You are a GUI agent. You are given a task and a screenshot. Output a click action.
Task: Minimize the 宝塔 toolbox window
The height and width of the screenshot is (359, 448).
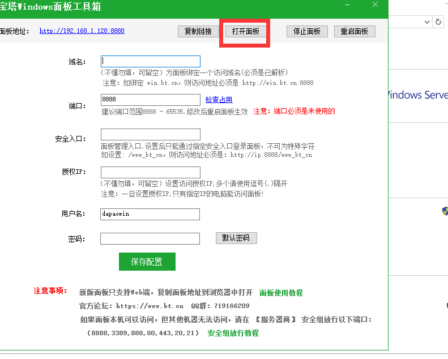coord(347,5)
